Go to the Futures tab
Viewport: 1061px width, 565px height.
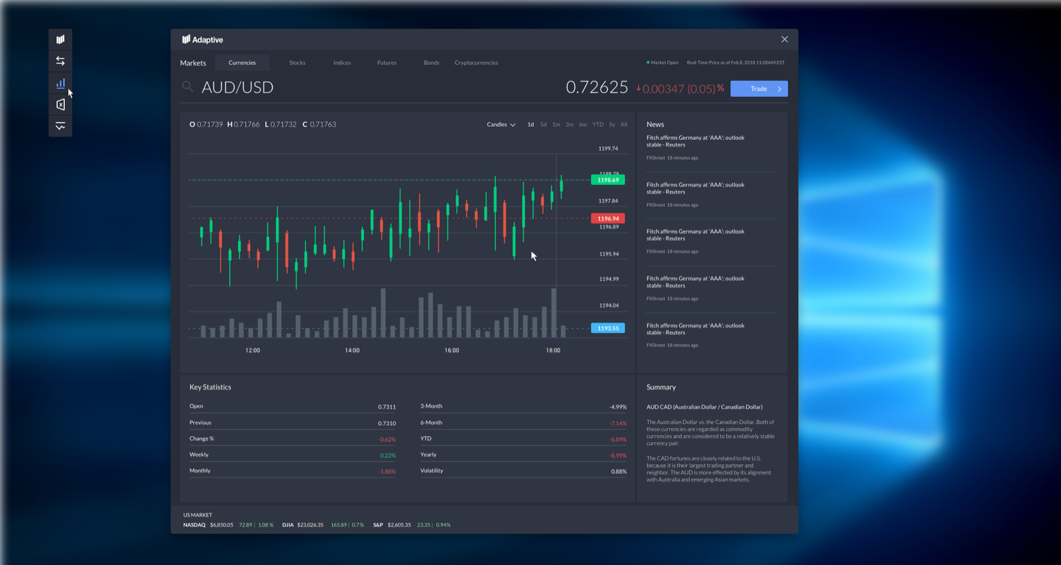pos(387,63)
